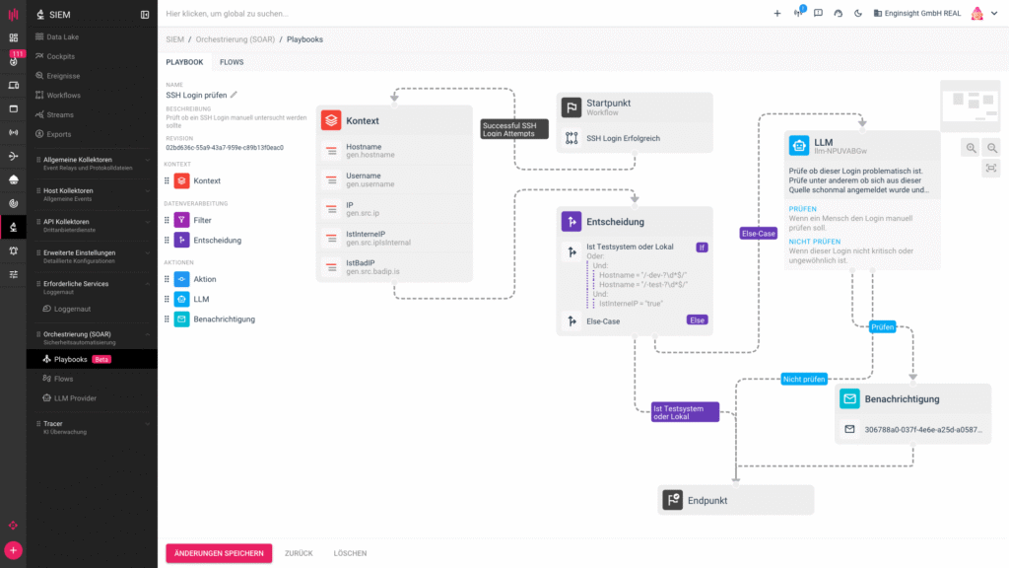Open the feedback speech bubble icon

[x=818, y=14]
